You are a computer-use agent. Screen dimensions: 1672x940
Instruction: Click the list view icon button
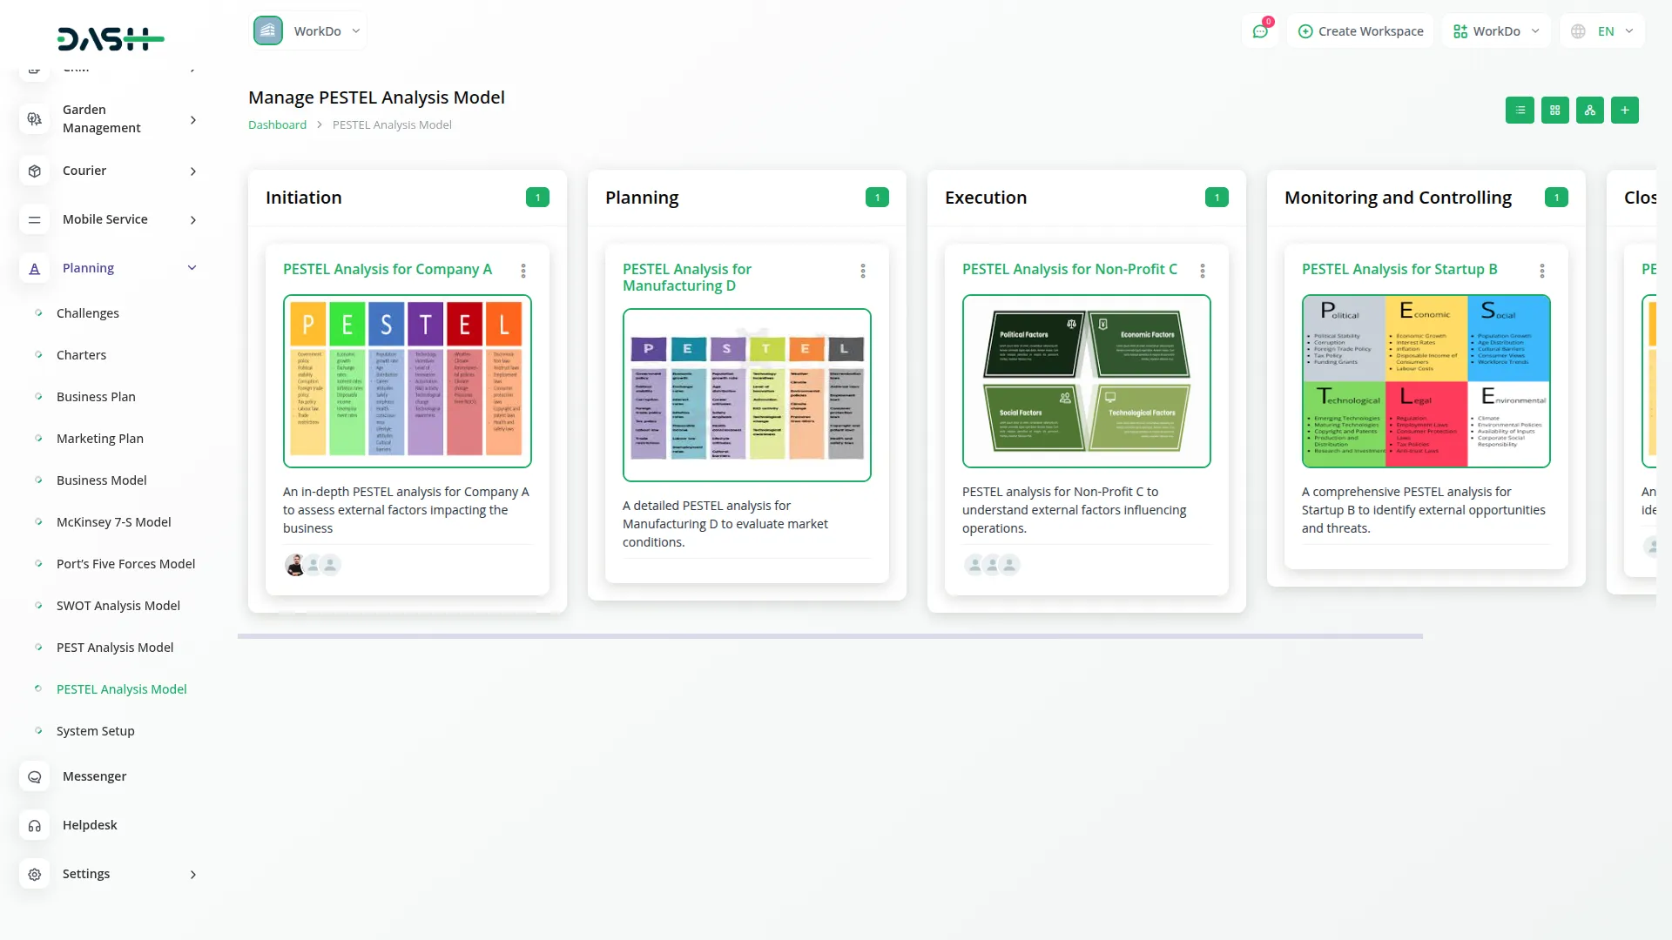pyautogui.click(x=1520, y=111)
